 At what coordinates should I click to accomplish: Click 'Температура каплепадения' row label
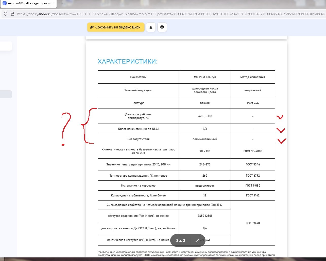(138, 176)
